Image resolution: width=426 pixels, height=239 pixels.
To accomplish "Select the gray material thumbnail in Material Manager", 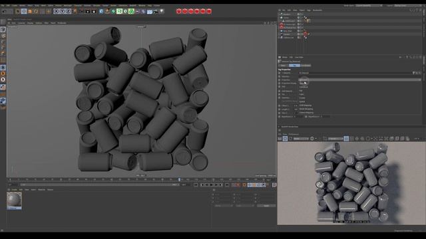I will click(x=14, y=200).
